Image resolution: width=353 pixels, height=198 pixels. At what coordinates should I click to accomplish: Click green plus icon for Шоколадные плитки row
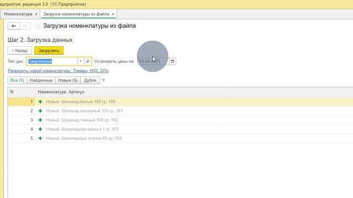40,138
